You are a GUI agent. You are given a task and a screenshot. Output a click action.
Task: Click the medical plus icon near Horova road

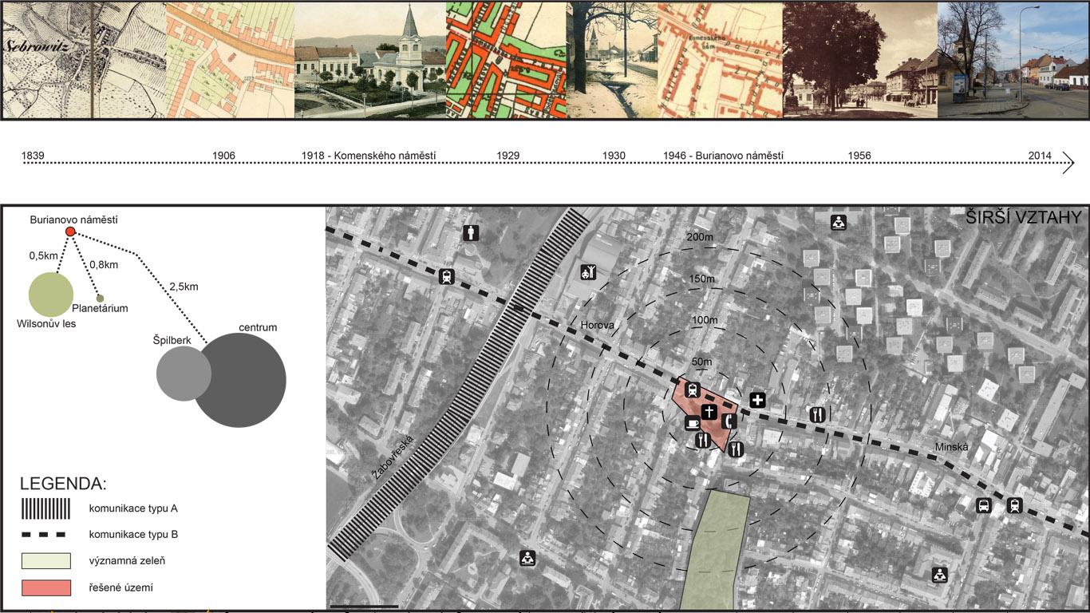pyautogui.click(x=757, y=399)
